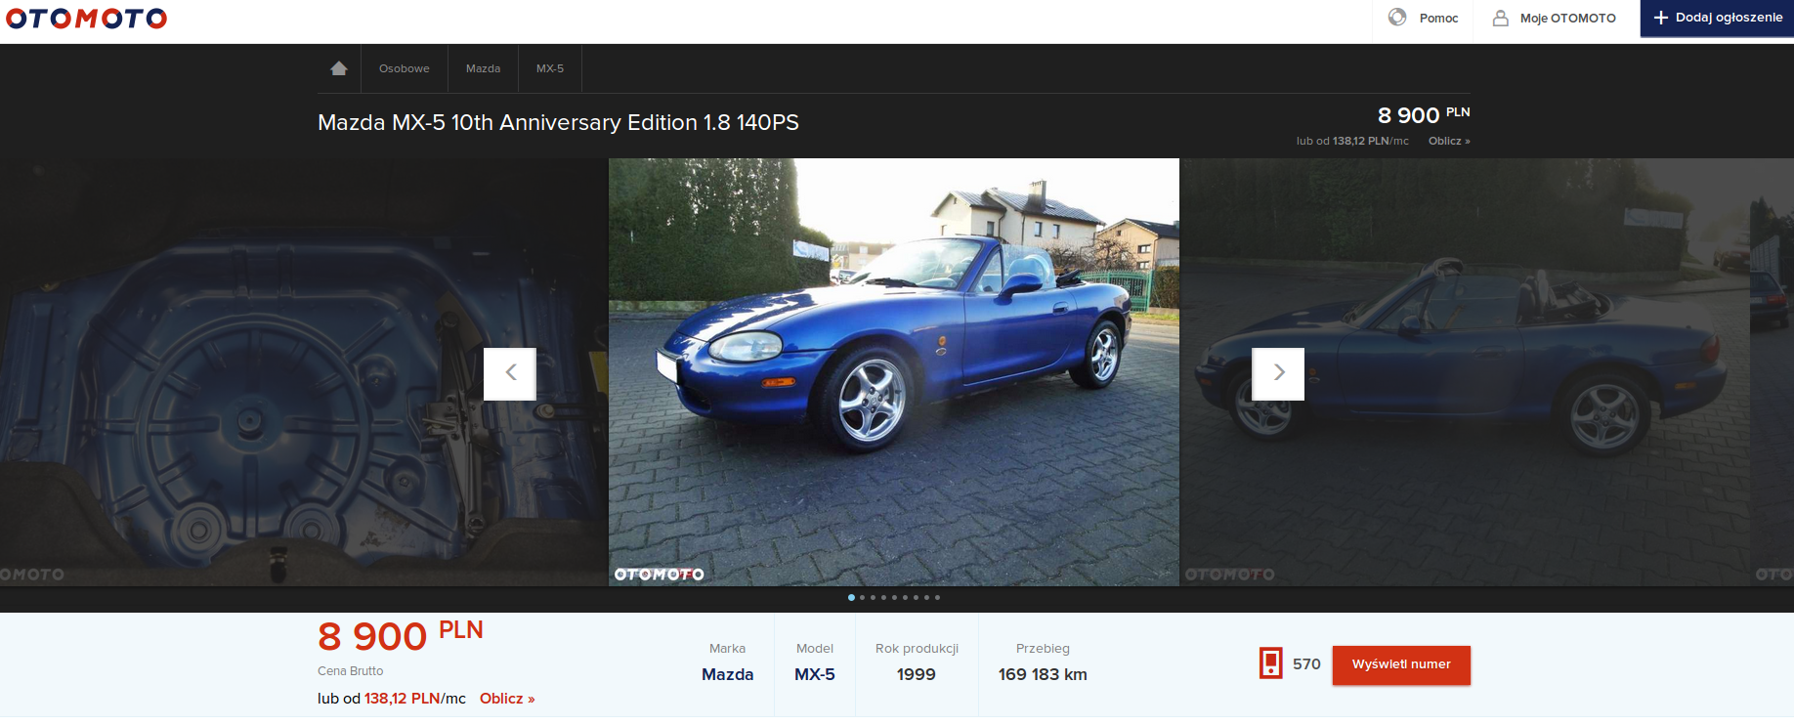Open Marka value Mazda link

[x=728, y=674]
